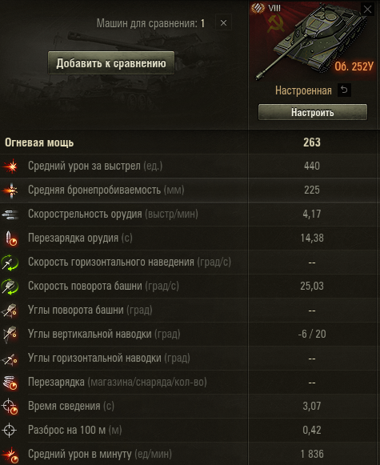Image resolution: width=380 pixels, height=465 pixels.
Task: Remove Об. 252У from comparison
Action: click(x=368, y=10)
